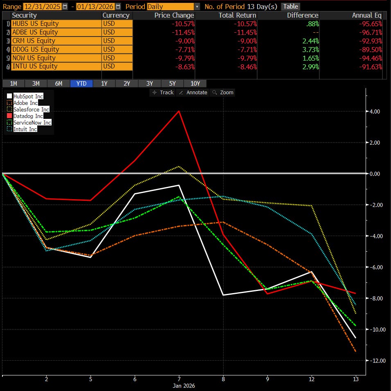Click DDOG difference value 3.73%

click(311, 50)
